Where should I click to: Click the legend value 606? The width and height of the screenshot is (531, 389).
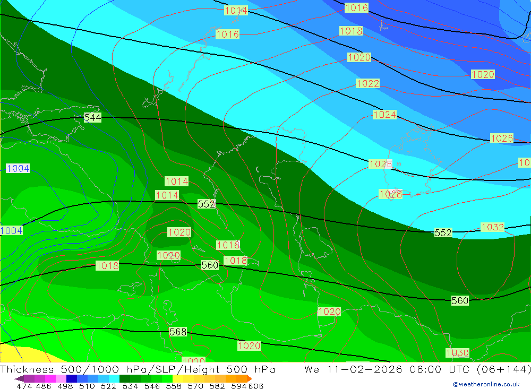coord(256,386)
